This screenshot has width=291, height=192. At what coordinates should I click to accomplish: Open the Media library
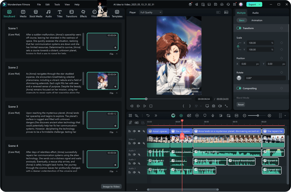coord(23,14)
